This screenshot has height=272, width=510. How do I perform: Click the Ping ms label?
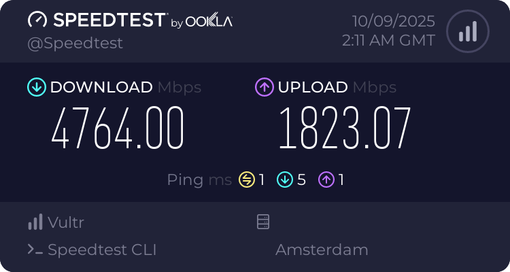[199, 180]
